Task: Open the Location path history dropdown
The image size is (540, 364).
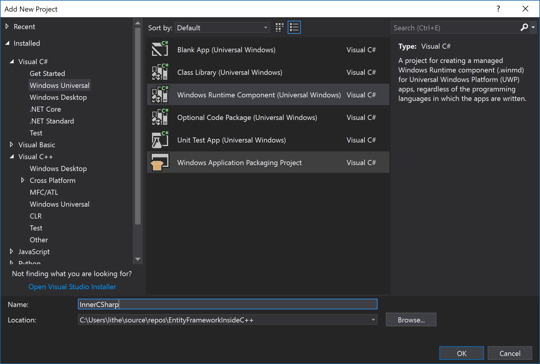Action: click(x=373, y=320)
